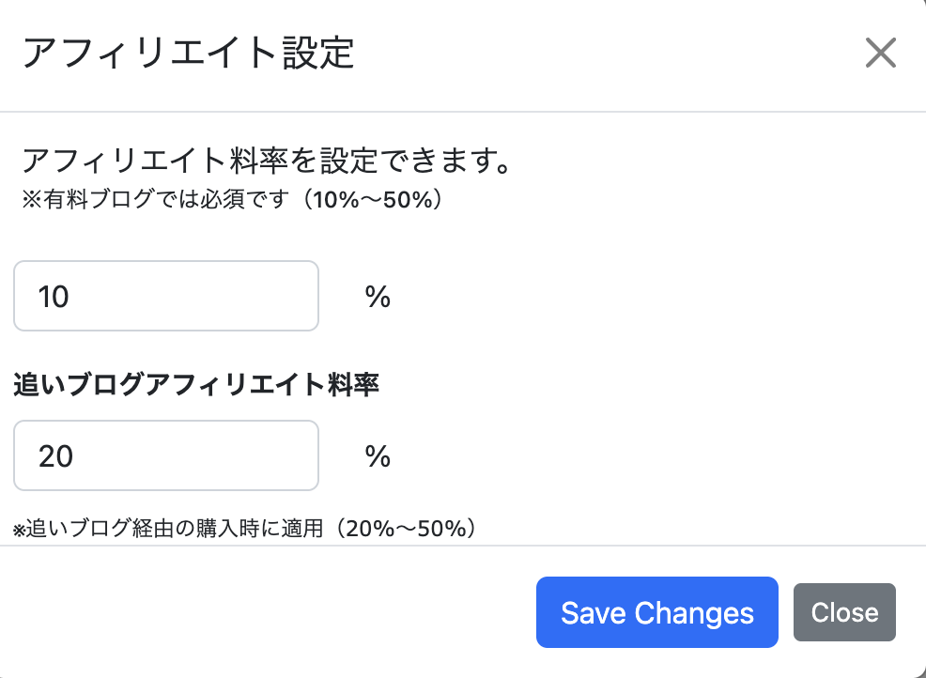Click the gray Close button
926x678 pixels.
coord(844,612)
